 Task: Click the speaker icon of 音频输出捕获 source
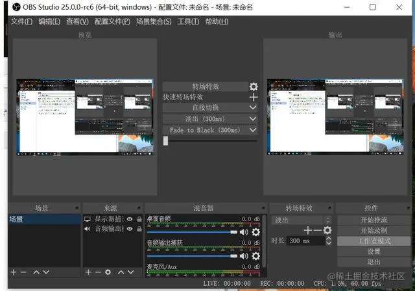[88, 229]
